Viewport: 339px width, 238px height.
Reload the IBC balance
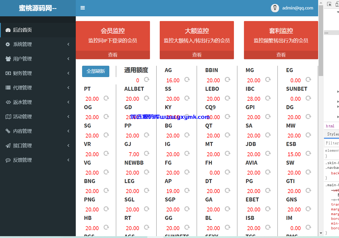268,98
